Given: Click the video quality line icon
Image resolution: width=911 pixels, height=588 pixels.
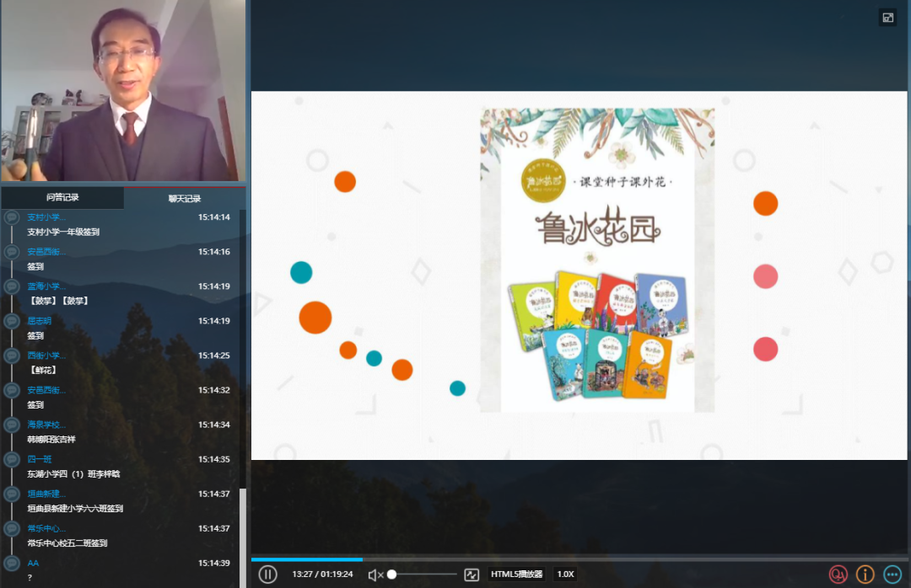Looking at the screenshot, I should point(472,575).
